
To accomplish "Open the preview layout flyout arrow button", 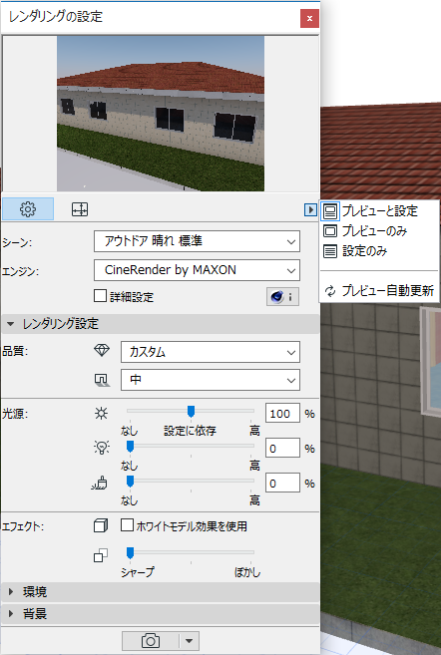I will tap(310, 209).
